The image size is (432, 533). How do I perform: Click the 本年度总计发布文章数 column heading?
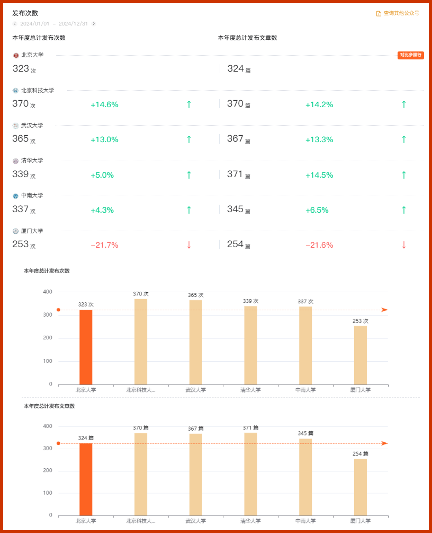click(x=247, y=38)
